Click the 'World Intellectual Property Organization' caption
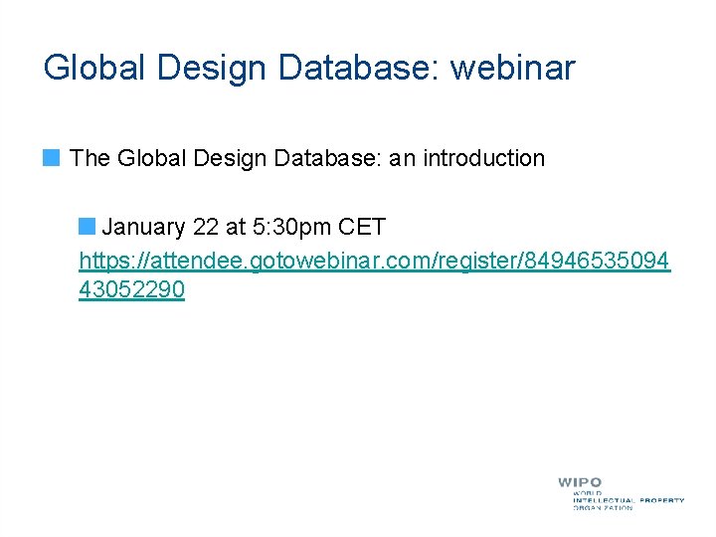This screenshot has height=537, width=716. [628, 500]
